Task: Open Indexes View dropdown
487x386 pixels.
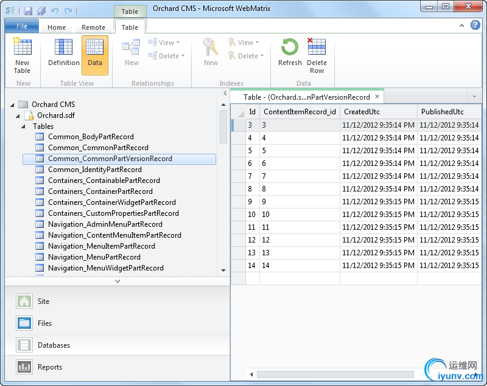Action: point(243,43)
